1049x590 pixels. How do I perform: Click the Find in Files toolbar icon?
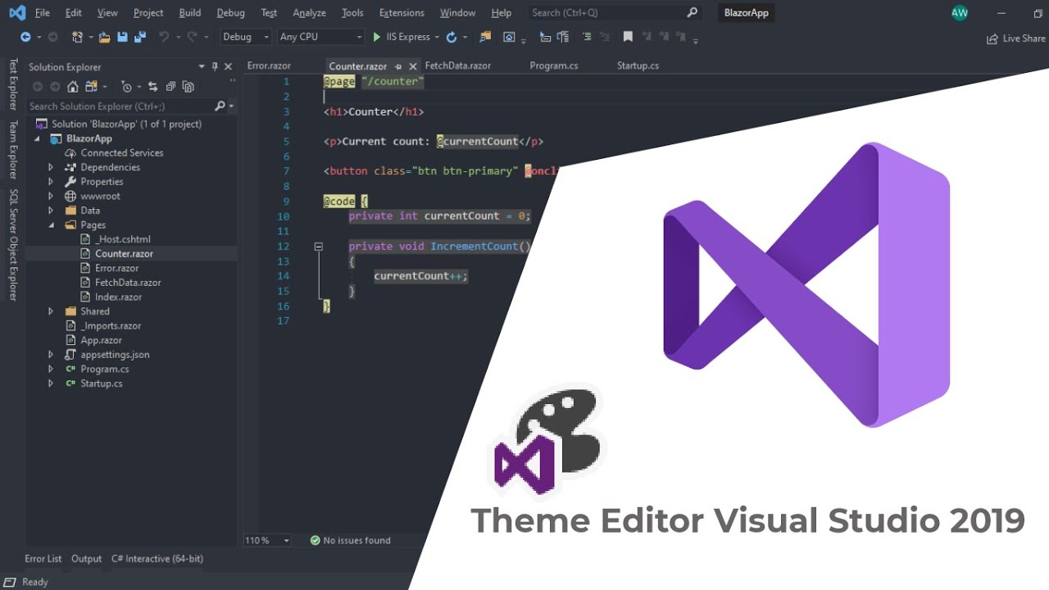[x=485, y=37]
